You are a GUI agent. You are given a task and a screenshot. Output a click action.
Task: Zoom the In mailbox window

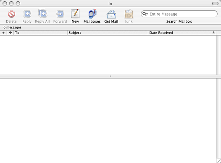point(18,3)
